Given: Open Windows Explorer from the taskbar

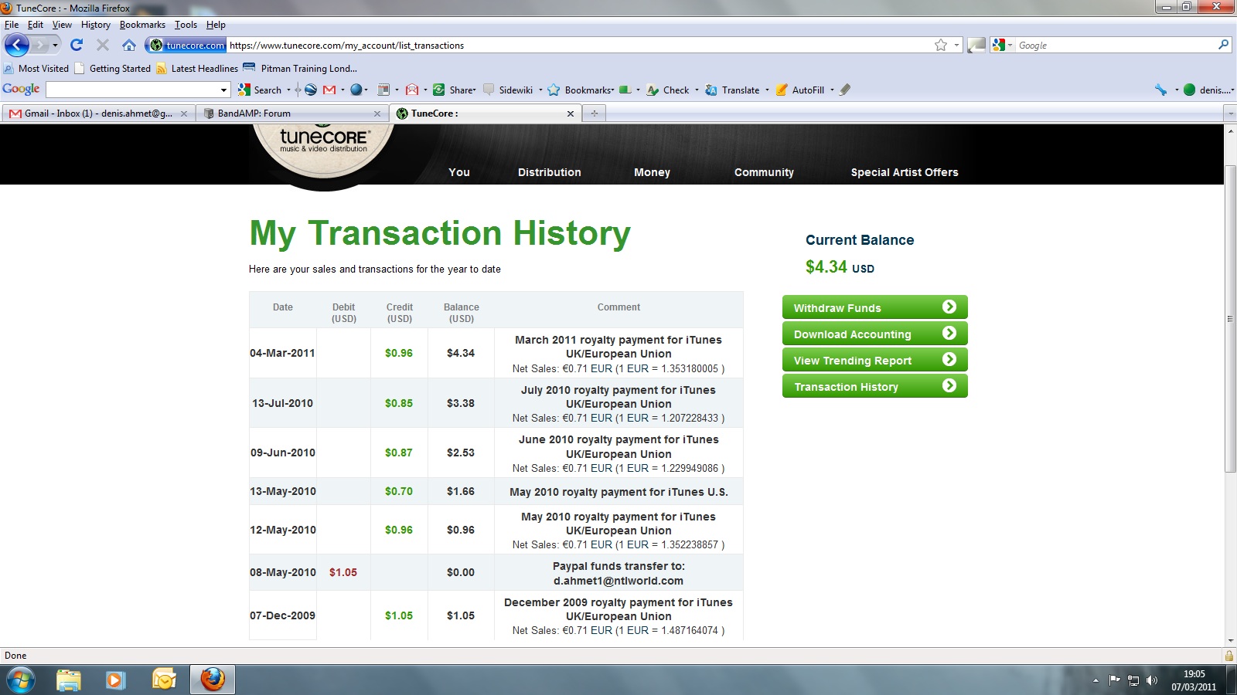Looking at the screenshot, I should click(69, 680).
